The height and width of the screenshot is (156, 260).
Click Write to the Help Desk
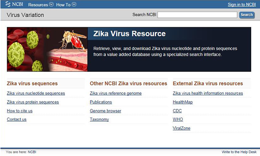(239, 152)
